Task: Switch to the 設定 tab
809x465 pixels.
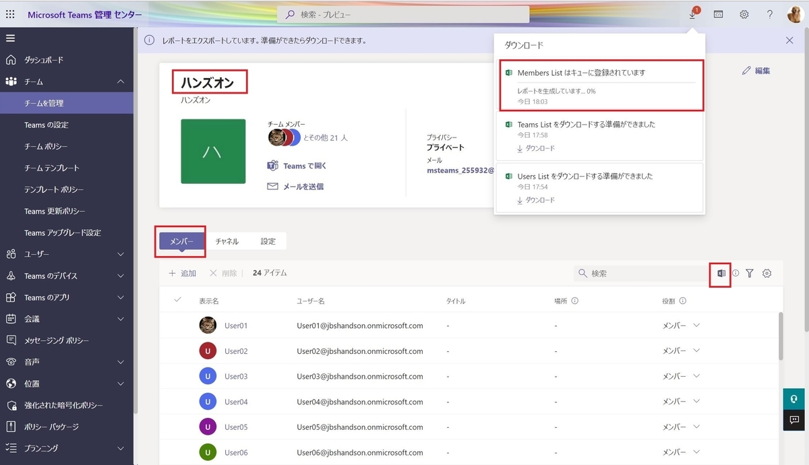Action: 268,241
